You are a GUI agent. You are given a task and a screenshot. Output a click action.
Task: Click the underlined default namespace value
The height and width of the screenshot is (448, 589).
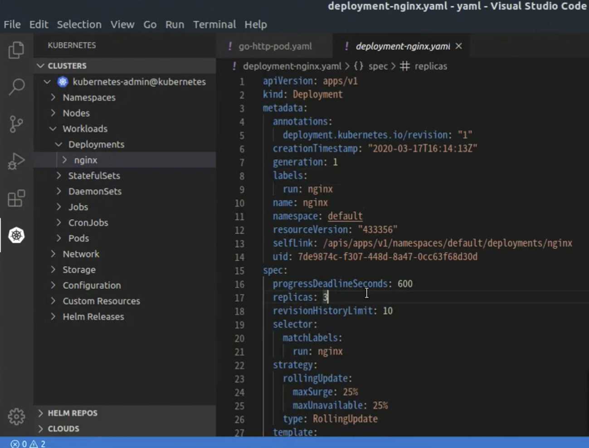click(x=345, y=216)
